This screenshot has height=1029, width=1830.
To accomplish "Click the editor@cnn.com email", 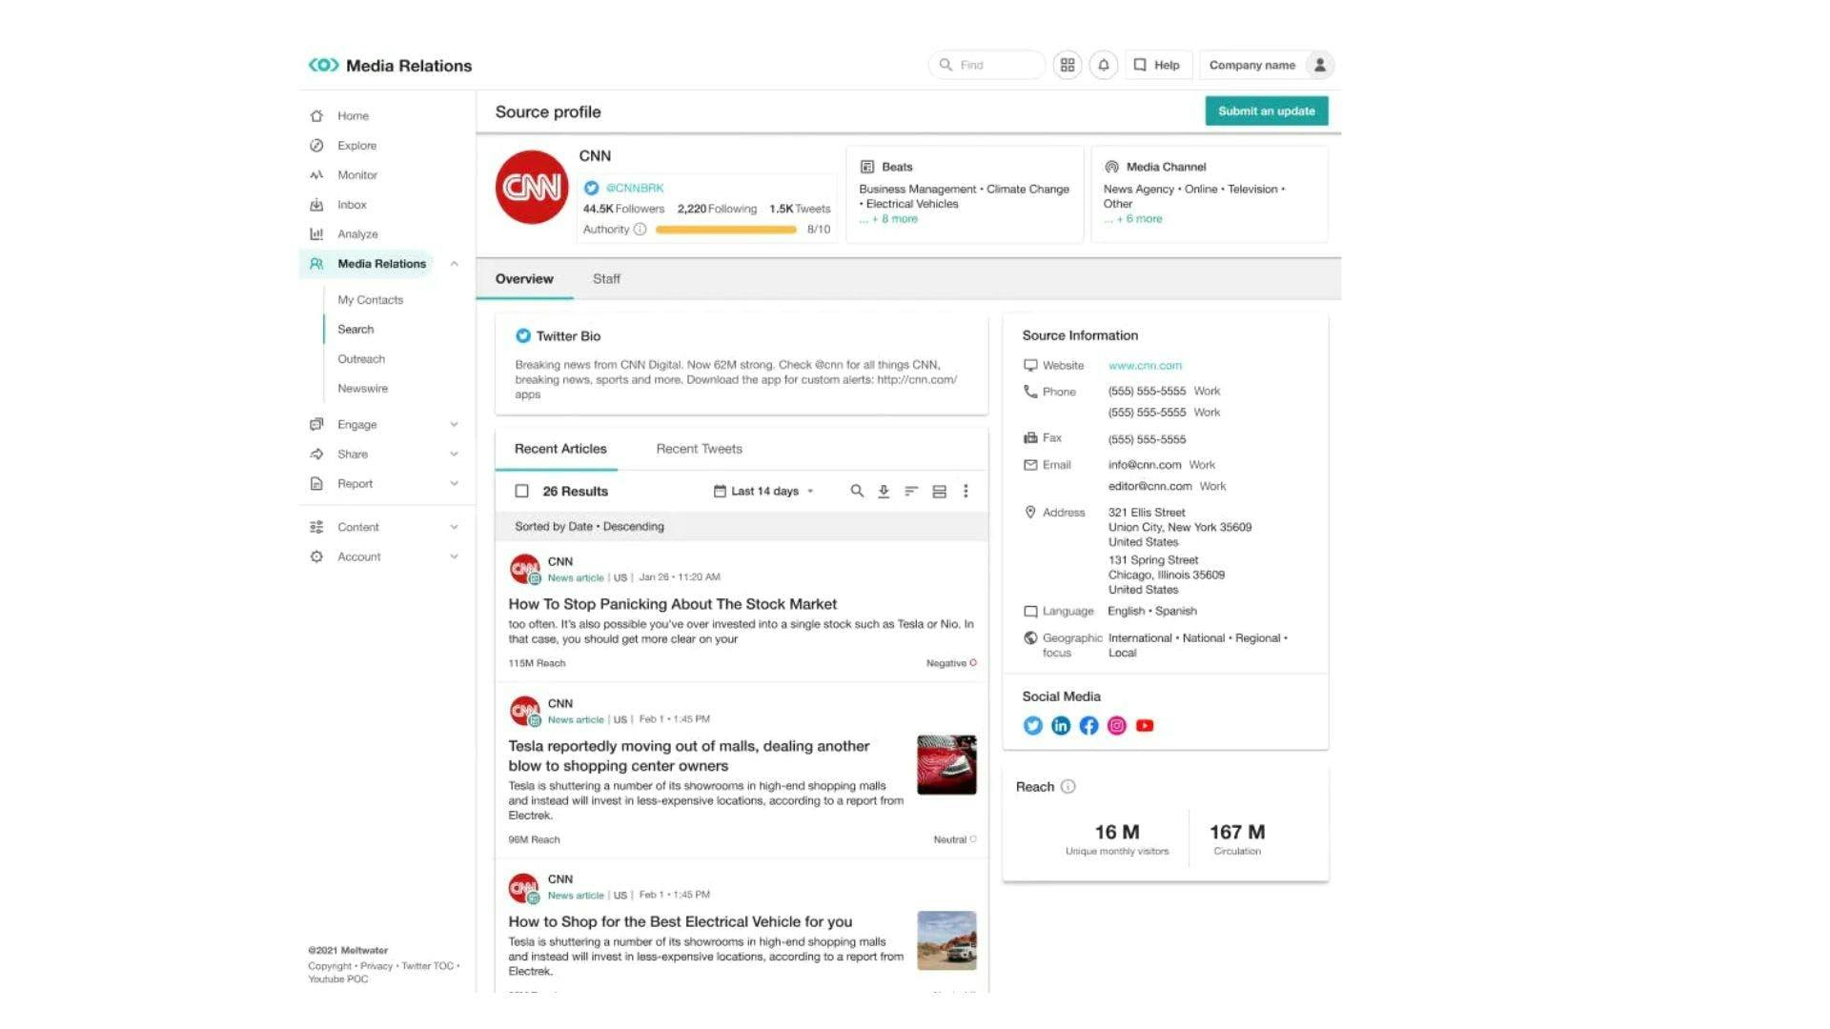I will (1149, 487).
